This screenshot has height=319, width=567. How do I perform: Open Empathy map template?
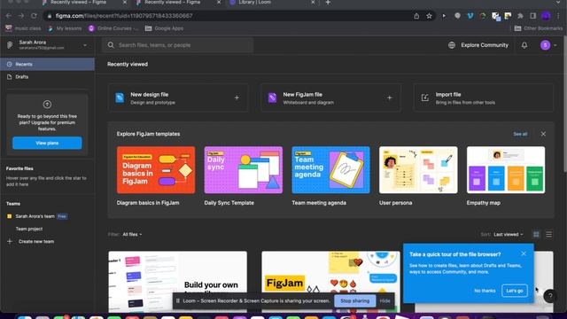coord(506,170)
